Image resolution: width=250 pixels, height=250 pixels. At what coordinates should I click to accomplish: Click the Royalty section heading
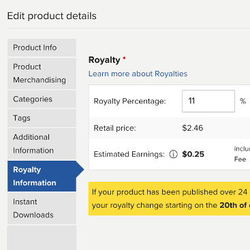pyautogui.click(x=104, y=60)
